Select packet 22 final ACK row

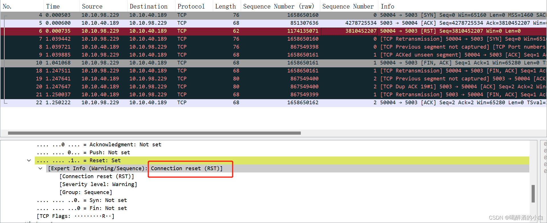pos(273,103)
